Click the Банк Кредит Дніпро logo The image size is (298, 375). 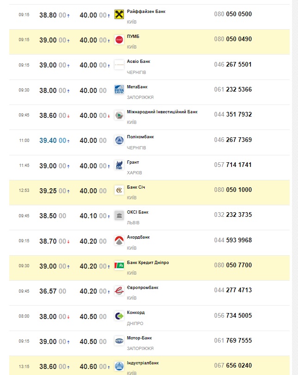click(x=119, y=265)
